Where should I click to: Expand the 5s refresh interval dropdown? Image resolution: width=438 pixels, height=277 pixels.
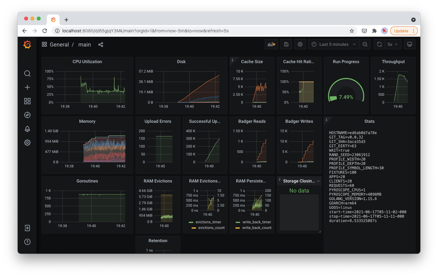pyautogui.click(x=392, y=44)
